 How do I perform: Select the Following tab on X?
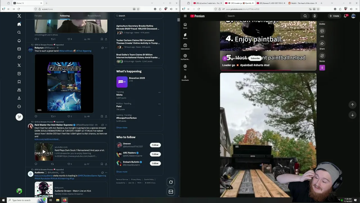pos(65,16)
